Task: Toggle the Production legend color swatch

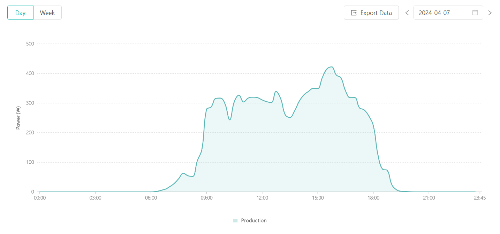Action: [x=235, y=220]
